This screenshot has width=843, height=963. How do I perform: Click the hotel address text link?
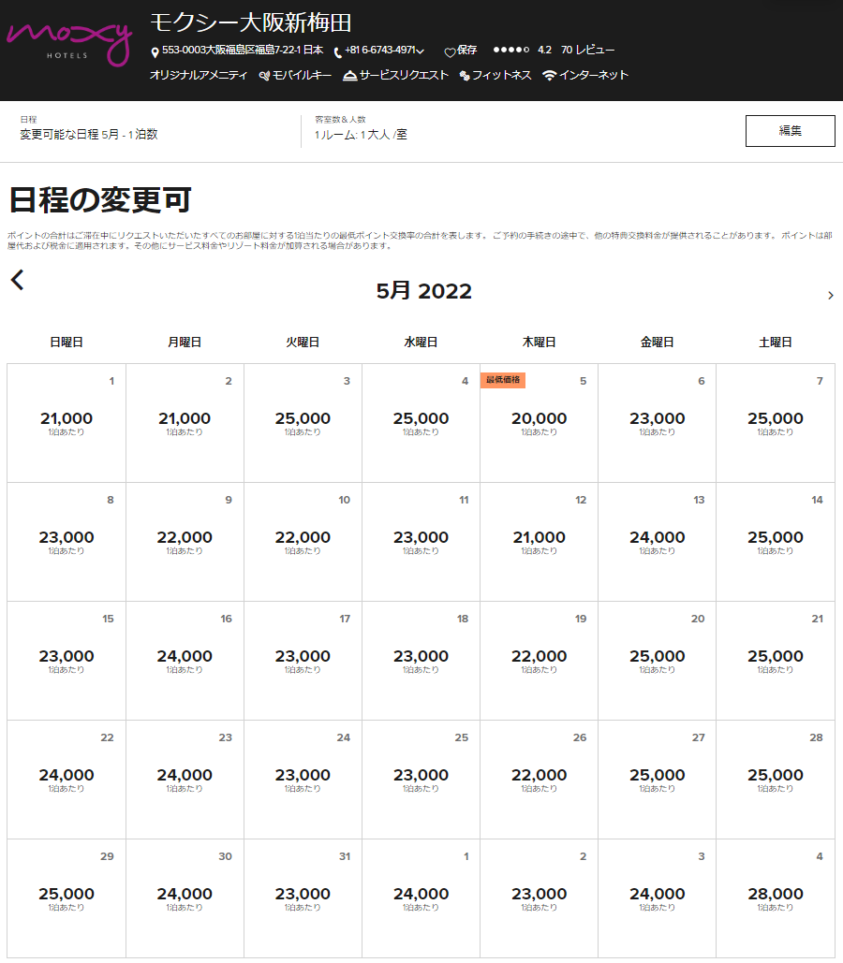[x=243, y=50]
